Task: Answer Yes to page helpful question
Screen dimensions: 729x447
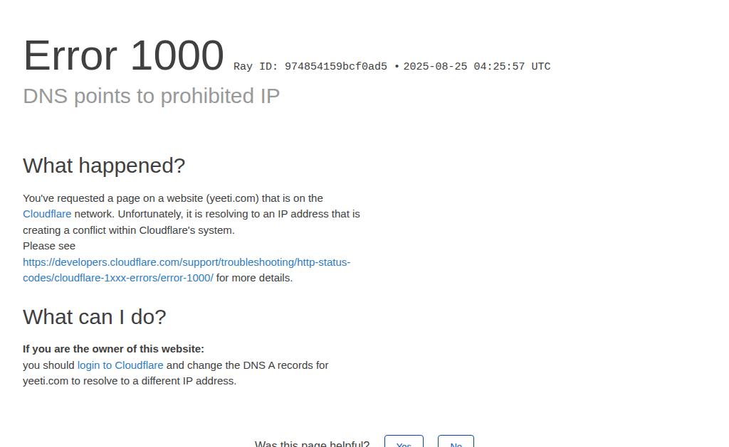Action: point(404,441)
